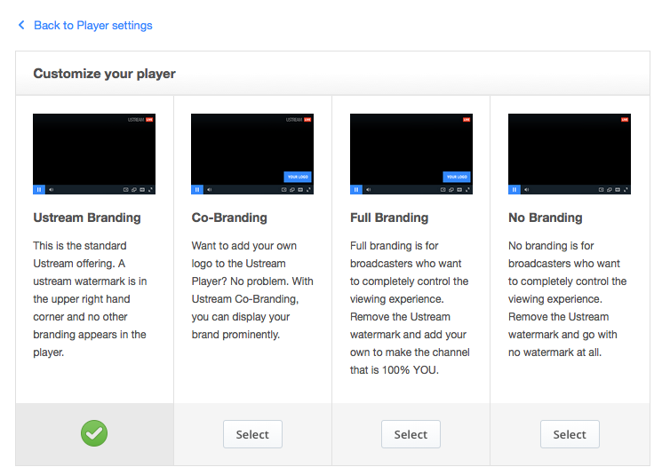Click the 'Full Branding' heading

coord(389,218)
